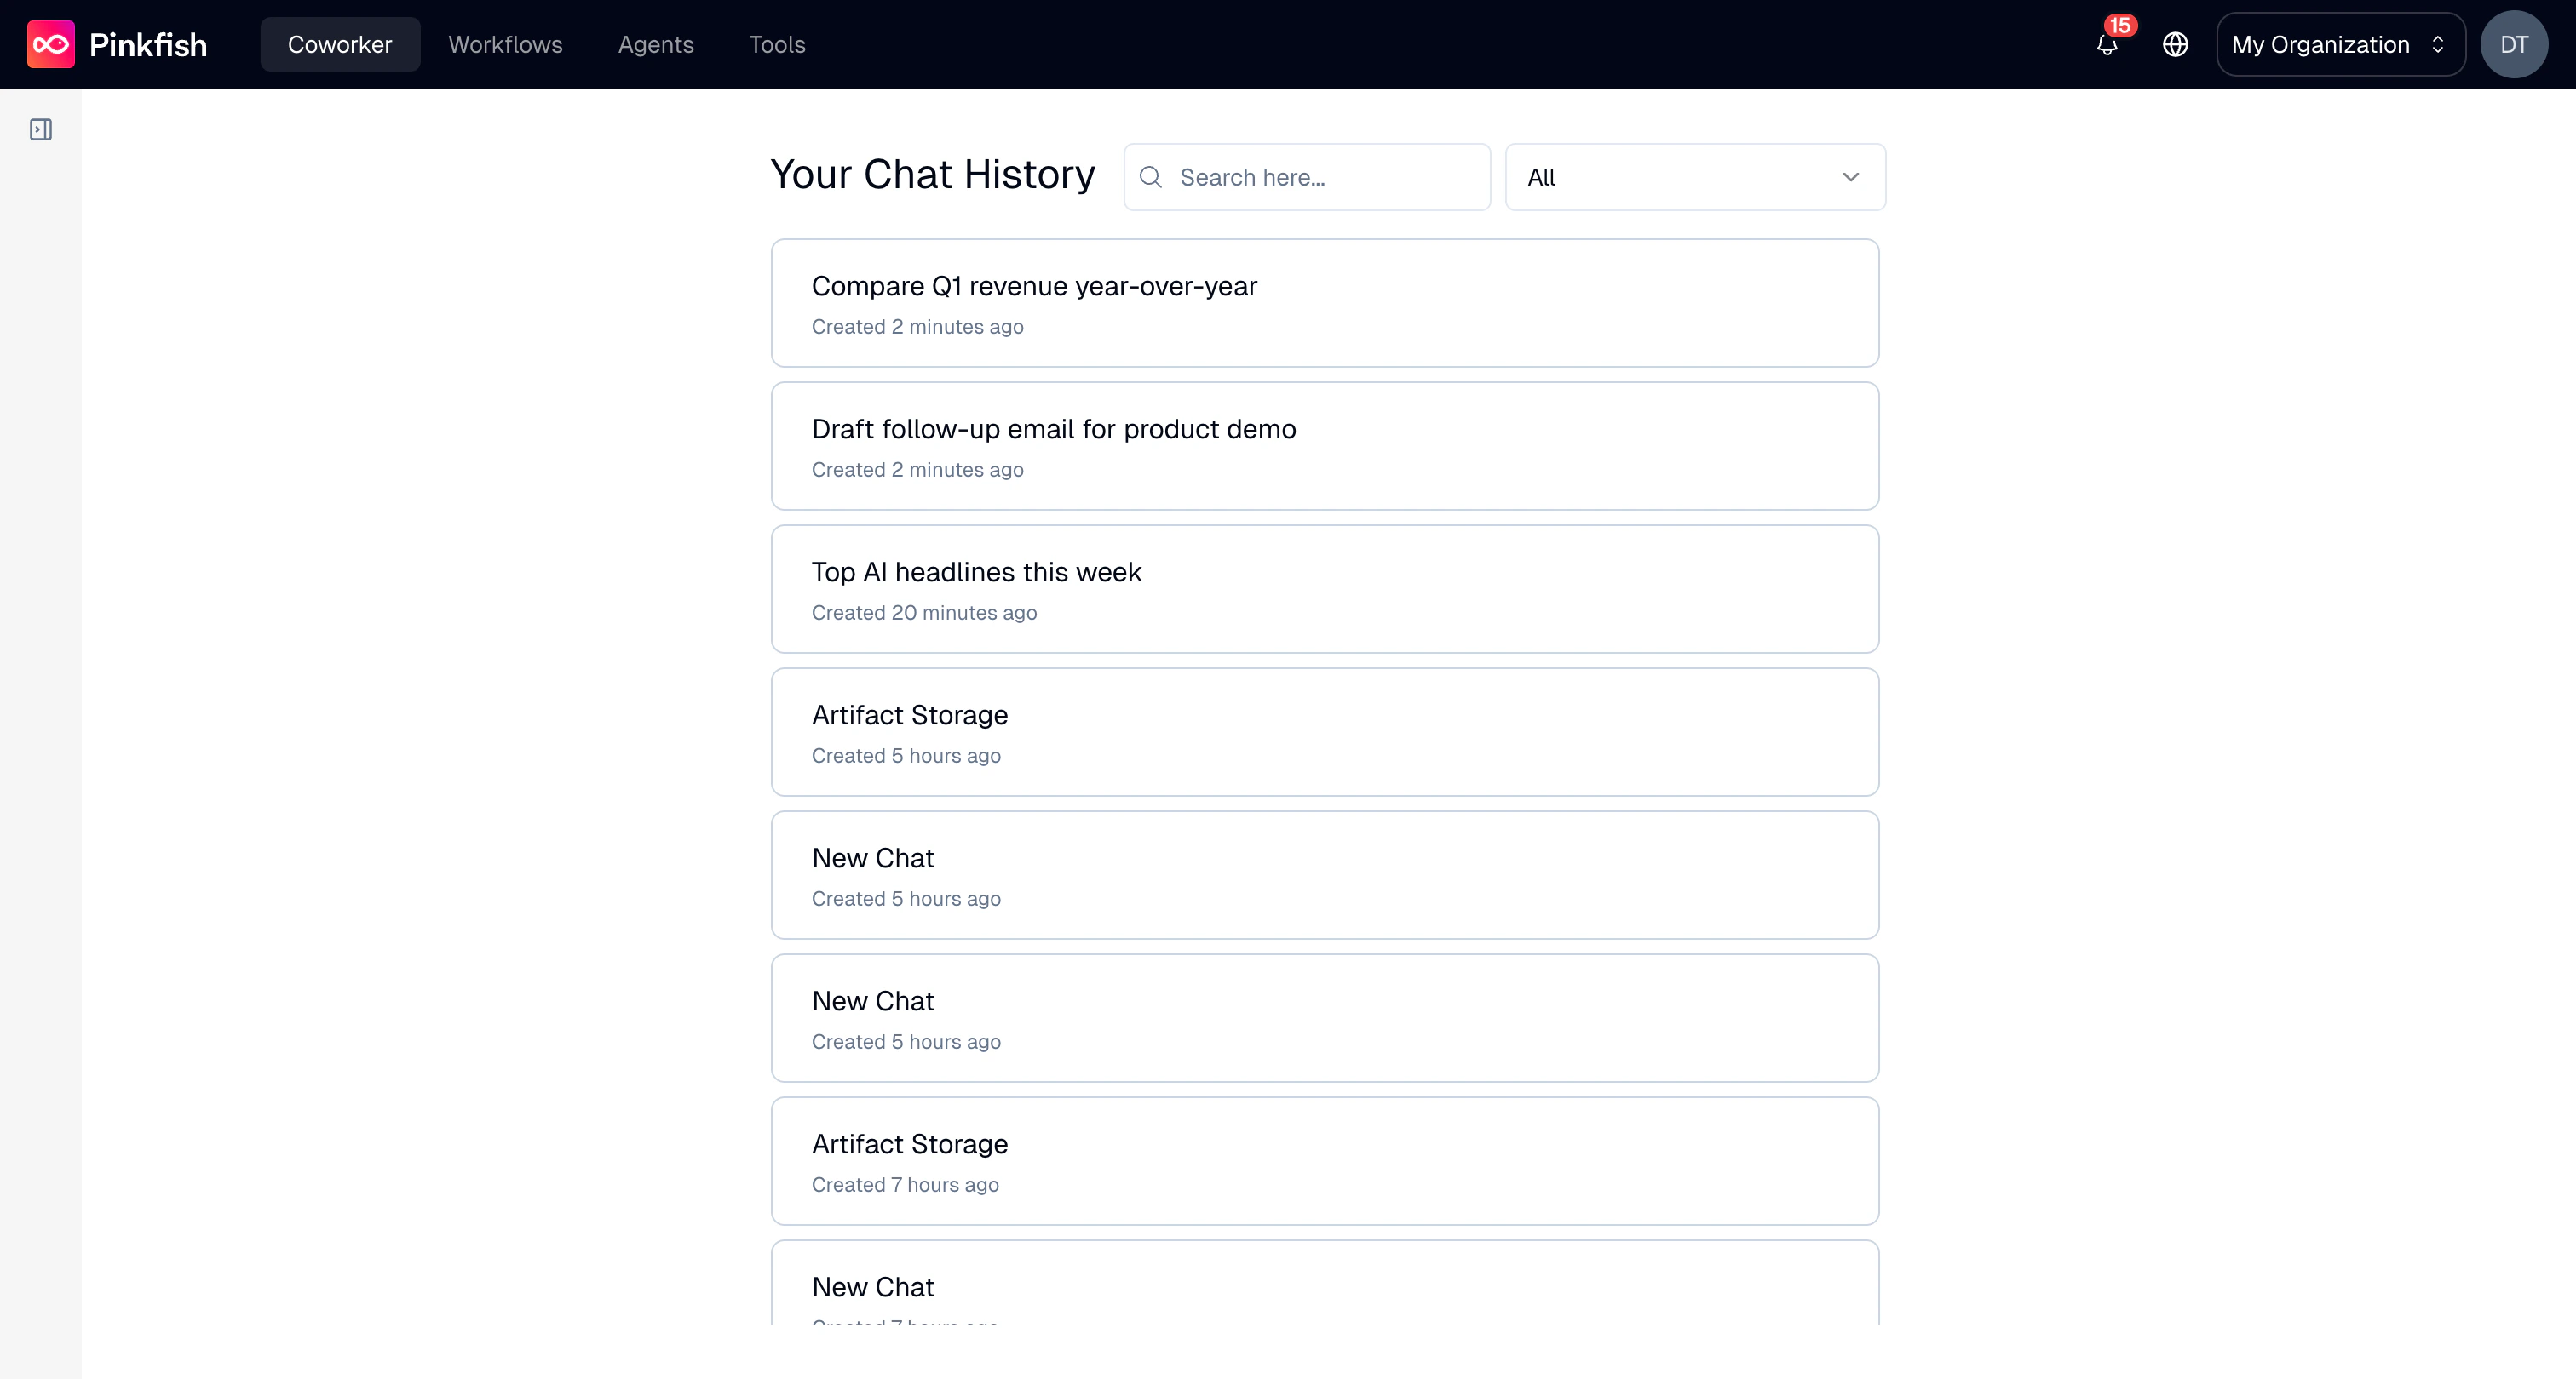
Task: Click the Pinkfish infinity logo
Action: coord(51,43)
